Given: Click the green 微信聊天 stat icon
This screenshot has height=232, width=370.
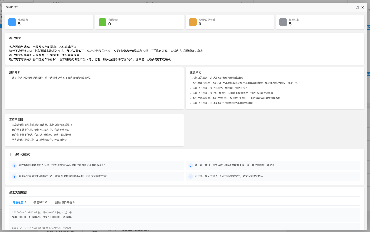Looking at the screenshot, I should 103,22.
